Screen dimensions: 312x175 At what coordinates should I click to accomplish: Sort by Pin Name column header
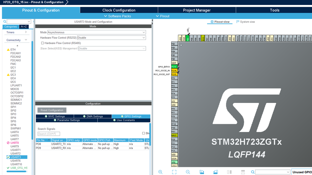(x=43, y=140)
